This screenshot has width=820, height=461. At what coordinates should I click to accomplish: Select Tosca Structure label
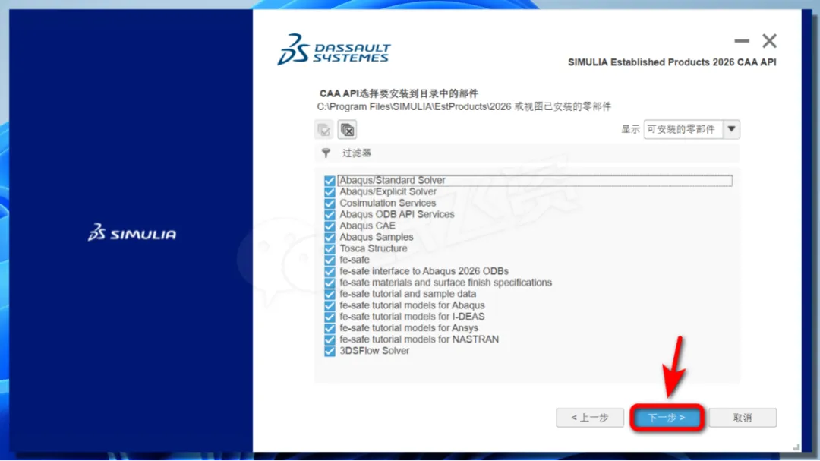[374, 248]
